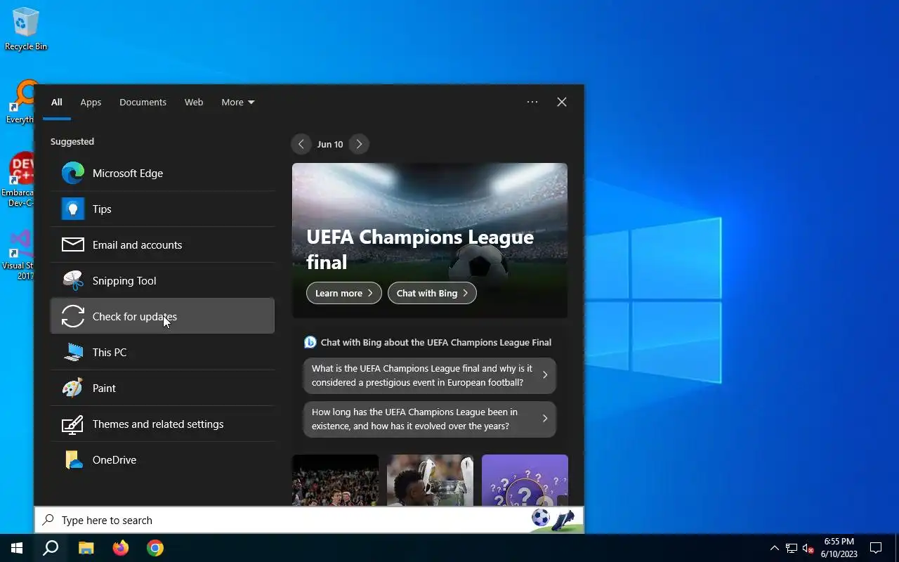Image resolution: width=899 pixels, height=562 pixels.
Task: Click the muted volume tray icon
Action: coord(808,548)
